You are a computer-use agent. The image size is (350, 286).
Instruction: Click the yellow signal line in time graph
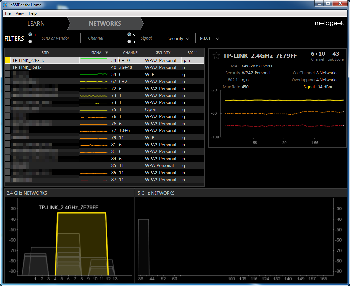(284, 100)
